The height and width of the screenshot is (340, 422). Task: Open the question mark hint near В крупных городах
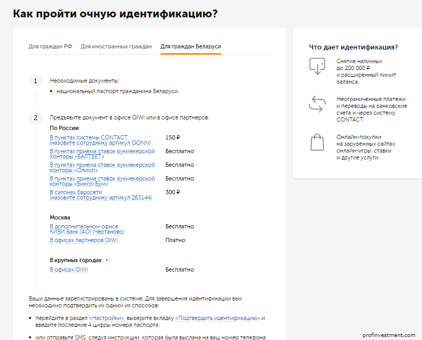(x=107, y=261)
